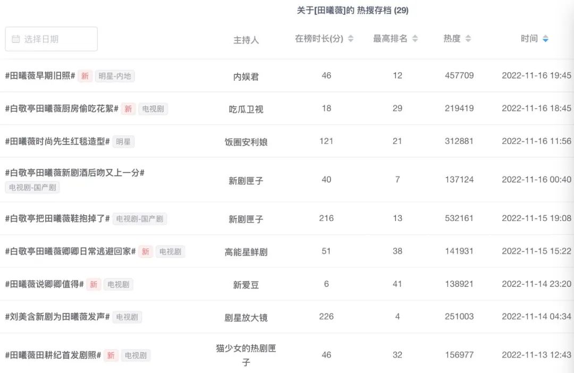Click 新 badge beside #田曦薇田耕纪首发剧照#
574x373 pixels.
pyautogui.click(x=111, y=355)
